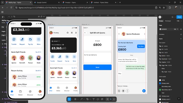Open user avatar dropdown in right panel
Viewport: 183px width, 103px height.
(161, 17)
